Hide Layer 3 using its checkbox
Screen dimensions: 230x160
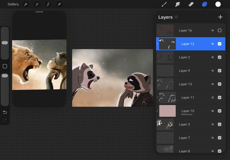click(220, 124)
